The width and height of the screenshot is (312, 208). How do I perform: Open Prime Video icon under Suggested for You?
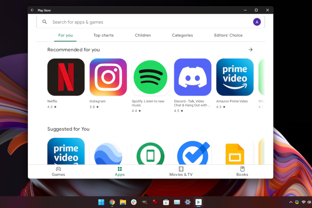coord(66,151)
